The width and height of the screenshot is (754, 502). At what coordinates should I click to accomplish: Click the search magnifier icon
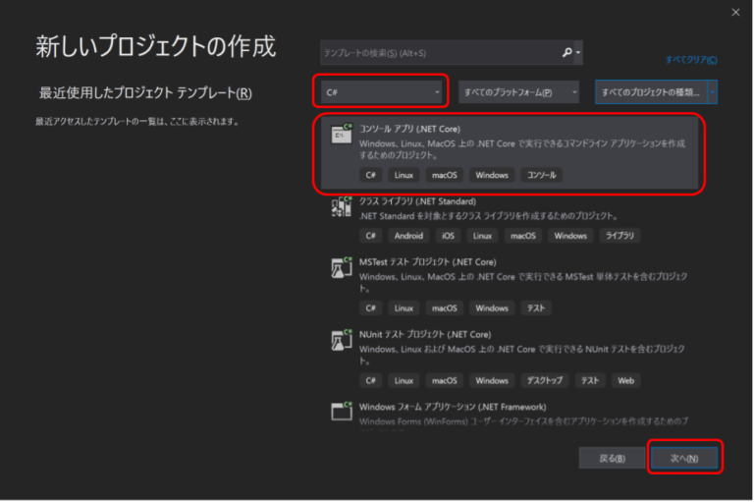566,52
